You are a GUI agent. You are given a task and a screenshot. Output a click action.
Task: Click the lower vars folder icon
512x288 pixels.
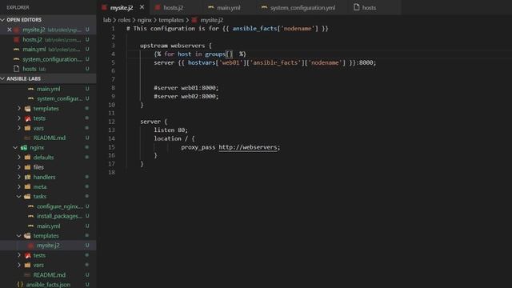click(28, 265)
